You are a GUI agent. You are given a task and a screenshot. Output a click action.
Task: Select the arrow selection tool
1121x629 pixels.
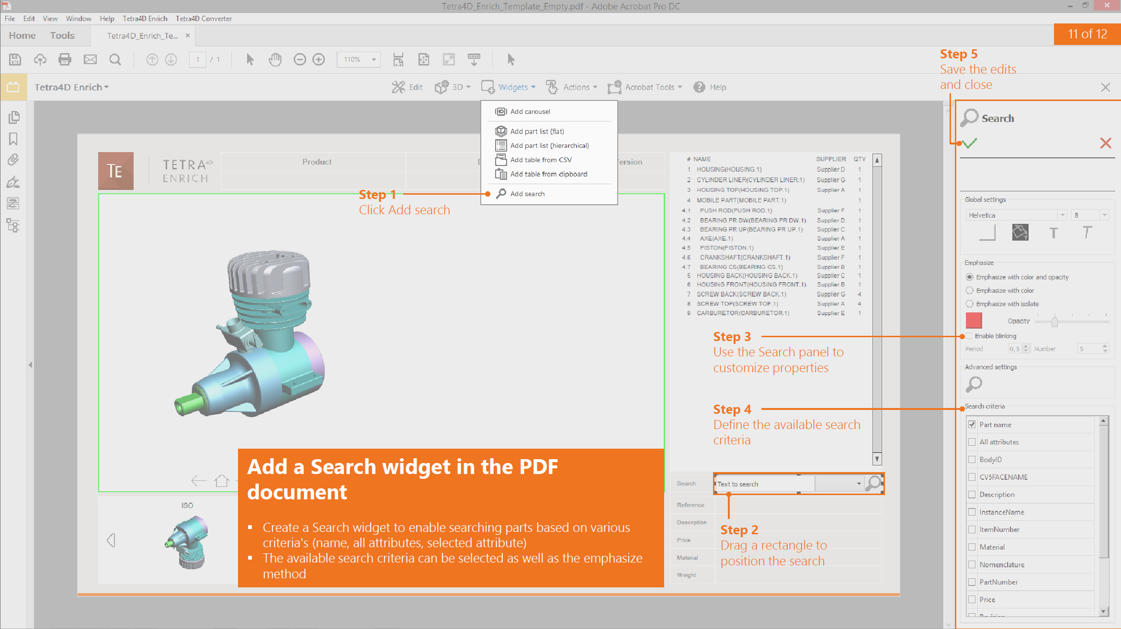(x=250, y=59)
